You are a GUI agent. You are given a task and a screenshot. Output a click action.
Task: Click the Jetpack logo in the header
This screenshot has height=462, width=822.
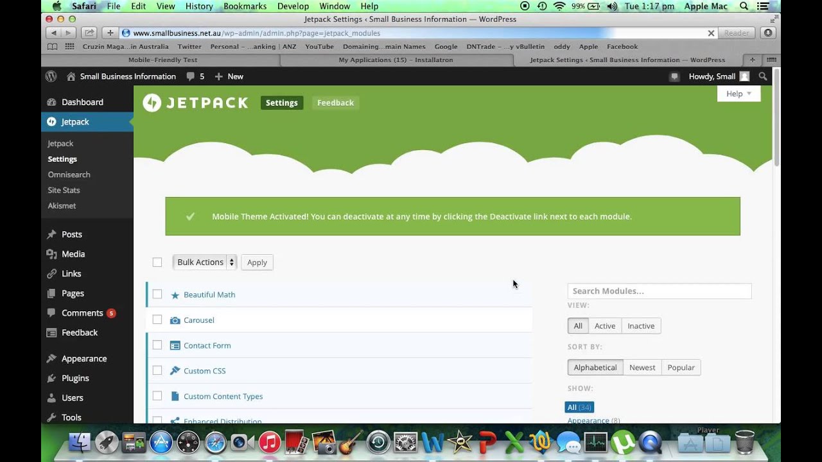195,103
